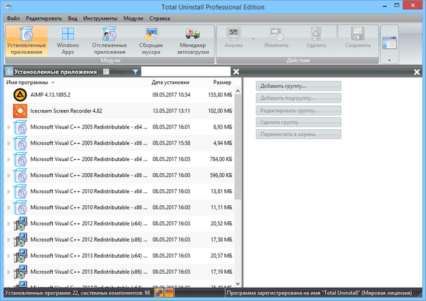Click the program list vertical scrollbar thumb

click(238, 147)
